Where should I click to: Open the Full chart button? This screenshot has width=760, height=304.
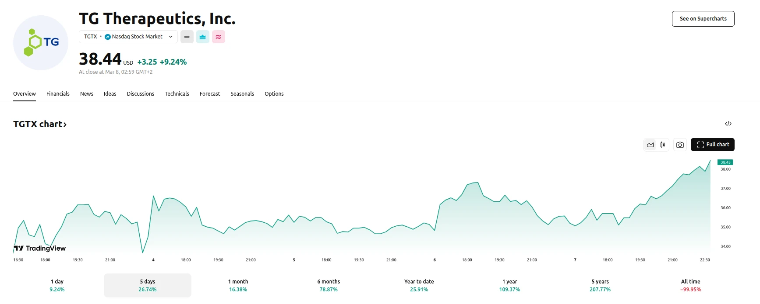pos(712,145)
